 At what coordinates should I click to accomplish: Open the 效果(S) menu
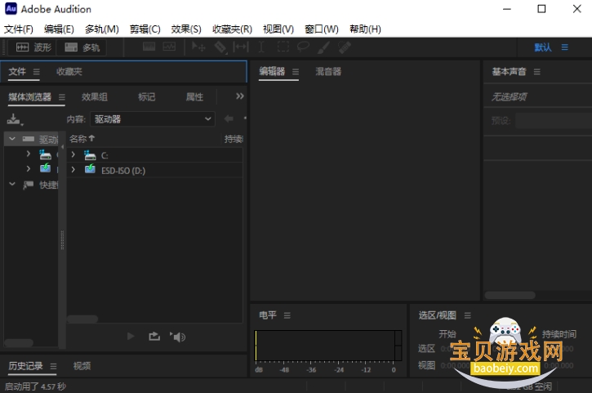[x=186, y=29]
